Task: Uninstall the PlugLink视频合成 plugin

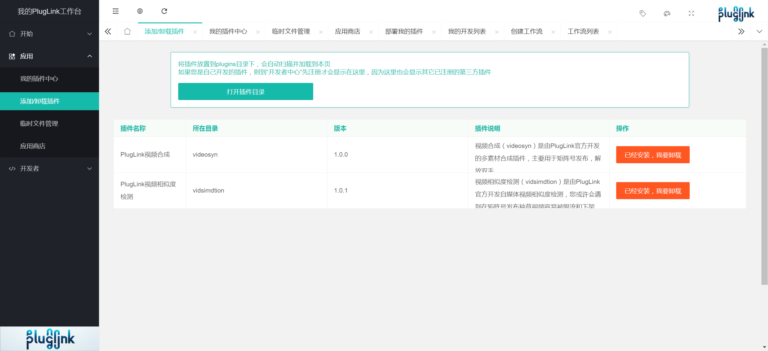Action: click(653, 155)
